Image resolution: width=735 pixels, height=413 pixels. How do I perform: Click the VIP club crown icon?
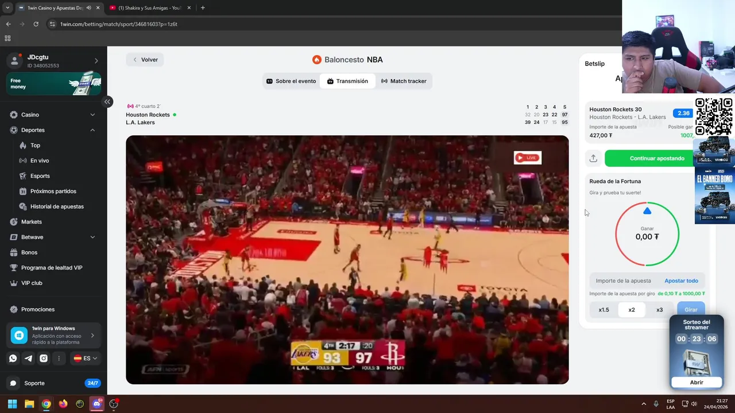(x=14, y=283)
